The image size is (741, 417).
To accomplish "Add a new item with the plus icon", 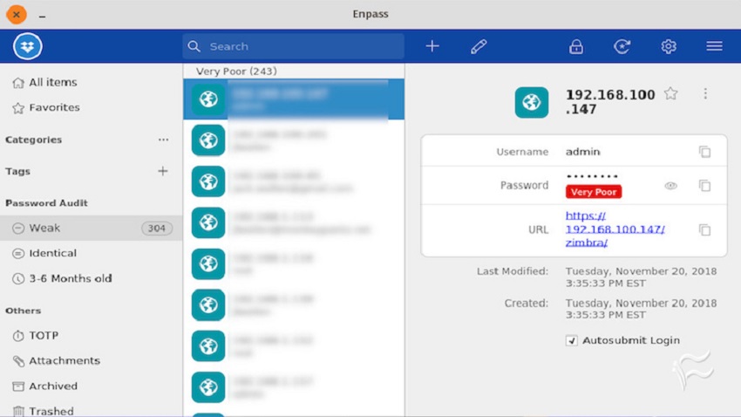I will (x=432, y=46).
